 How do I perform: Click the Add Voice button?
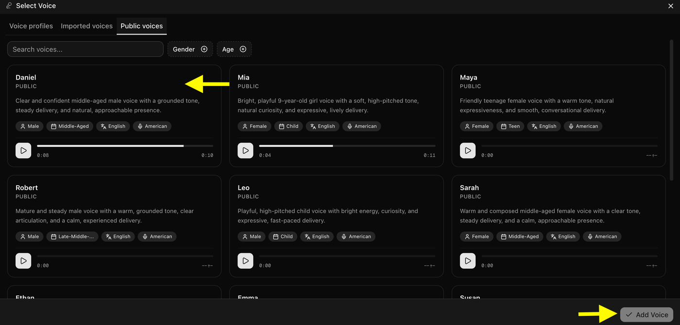coord(646,315)
